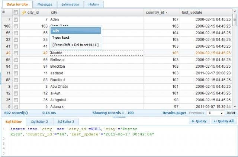Click the 2011-05-07 19:39:44 last_update cell

(x=206, y=107)
